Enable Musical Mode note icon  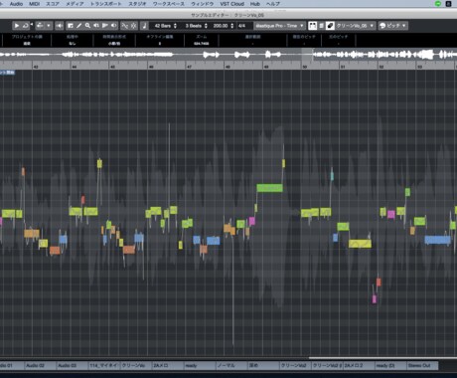[x=144, y=26]
